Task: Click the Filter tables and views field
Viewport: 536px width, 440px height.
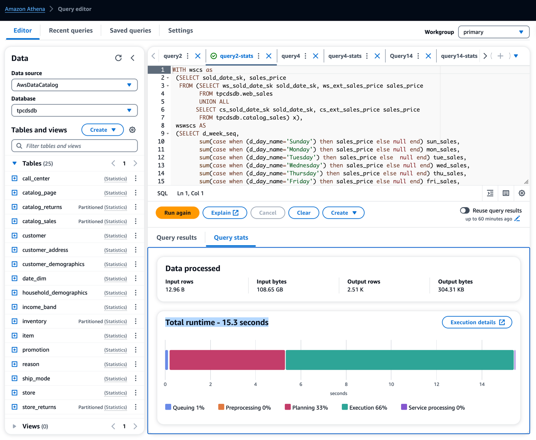Action: 74,146
